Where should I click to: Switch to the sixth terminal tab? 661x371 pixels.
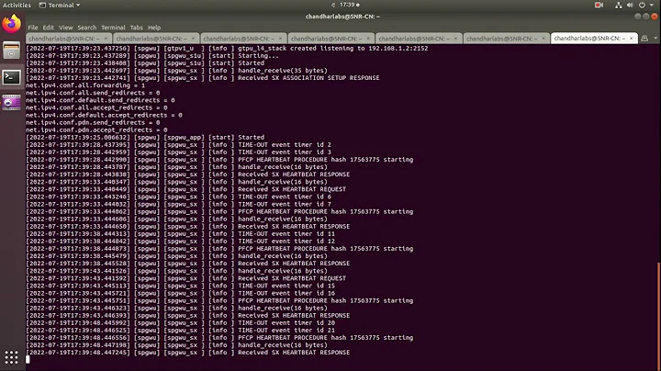pos(506,39)
